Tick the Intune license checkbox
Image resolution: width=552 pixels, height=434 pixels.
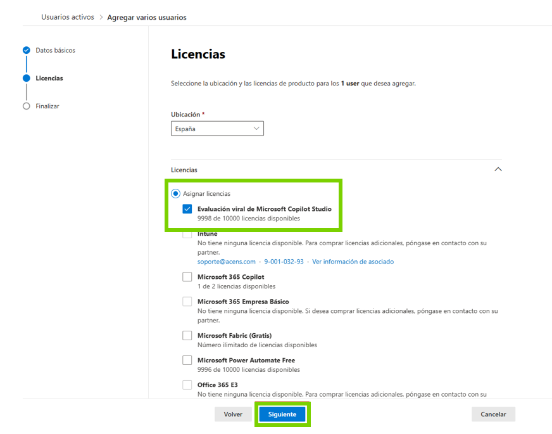coord(187,234)
